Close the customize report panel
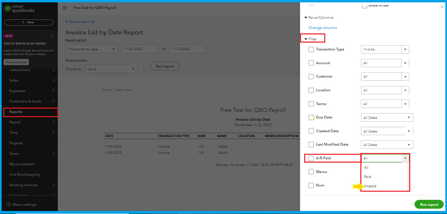The image size is (447, 214). pos(442,7)
